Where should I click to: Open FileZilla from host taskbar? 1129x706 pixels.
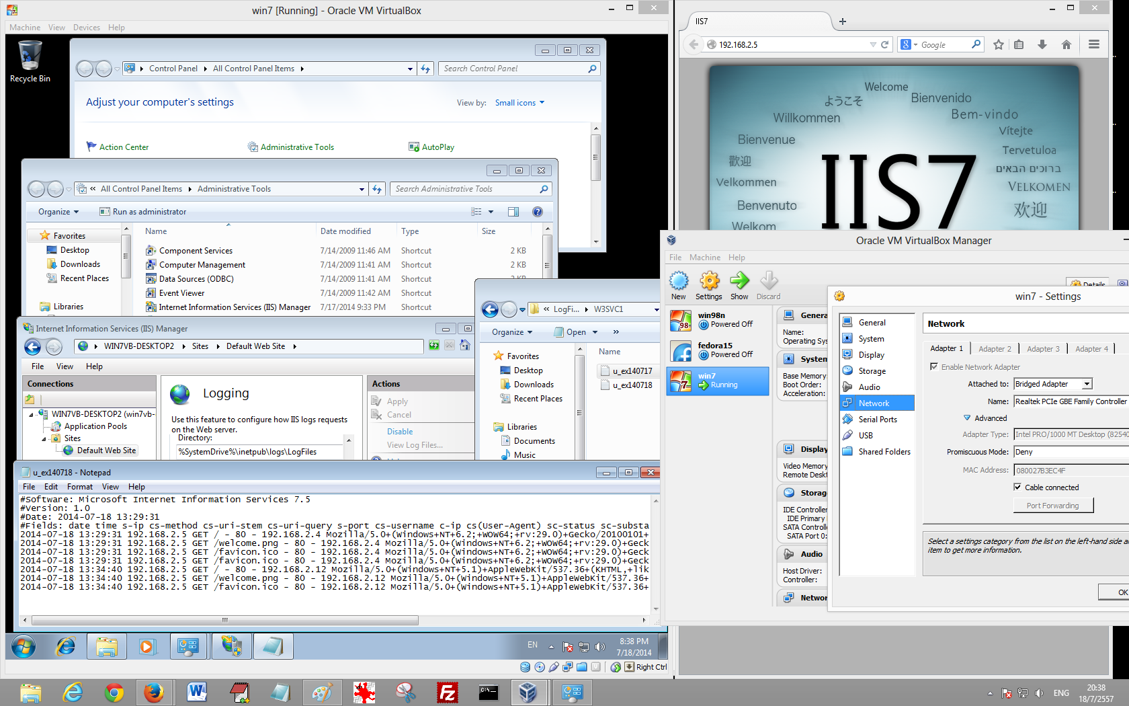click(x=448, y=692)
